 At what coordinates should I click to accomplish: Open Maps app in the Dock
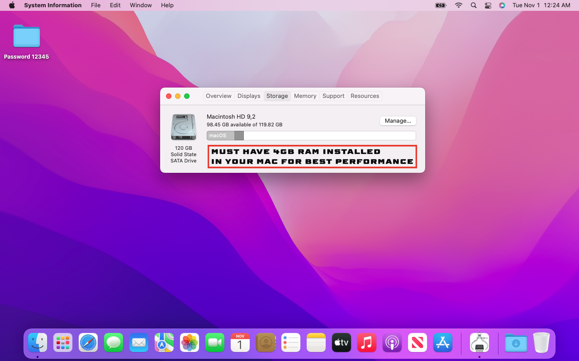[x=164, y=343]
